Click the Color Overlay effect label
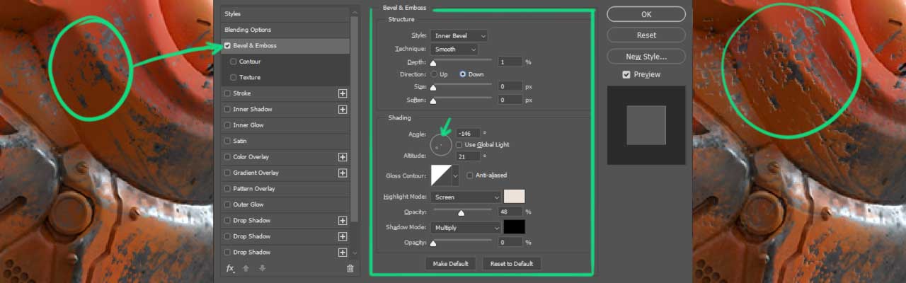This screenshot has width=906, height=283. click(x=251, y=157)
